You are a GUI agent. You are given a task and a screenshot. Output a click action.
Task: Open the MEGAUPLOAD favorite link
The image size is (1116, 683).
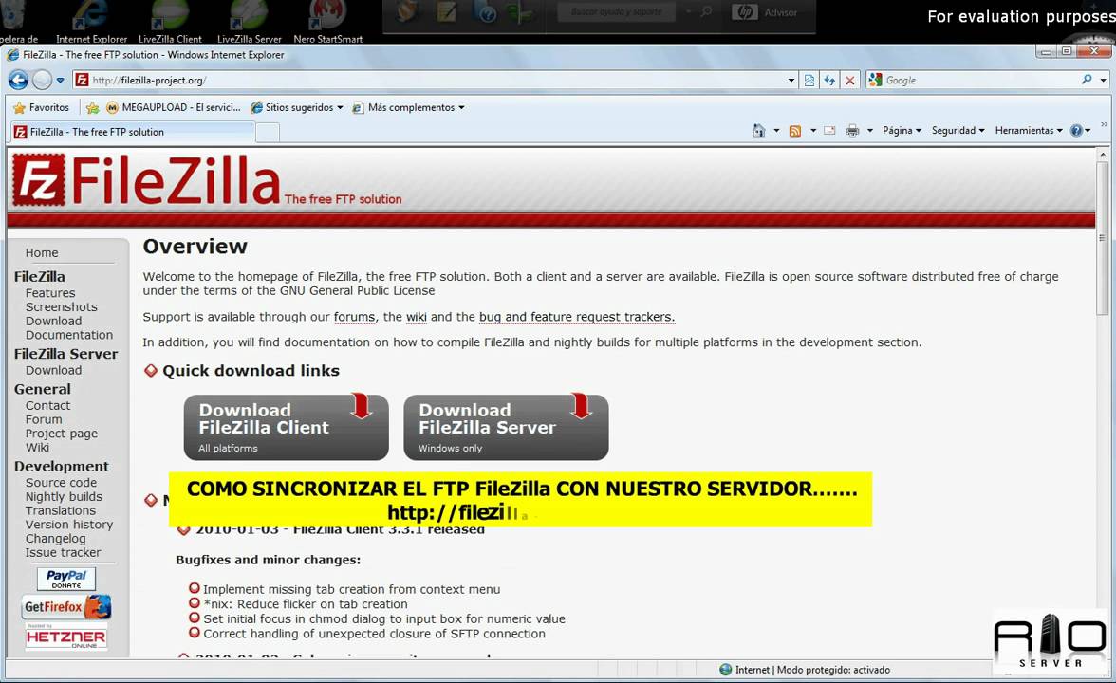174,107
